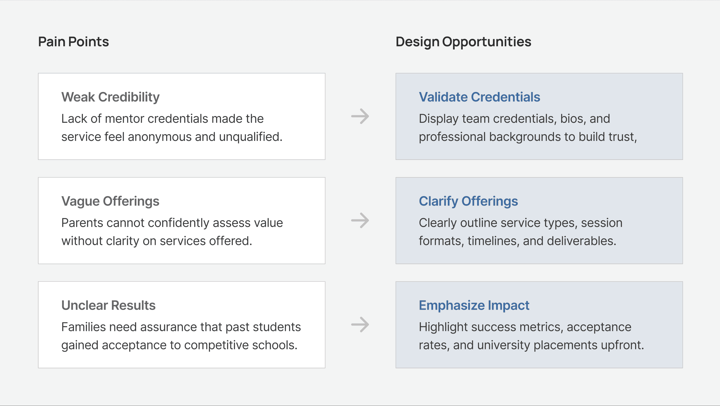This screenshot has height=406, width=720.
Task: Click the arrow pointing to Clarify Offerings
Action: click(360, 221)
